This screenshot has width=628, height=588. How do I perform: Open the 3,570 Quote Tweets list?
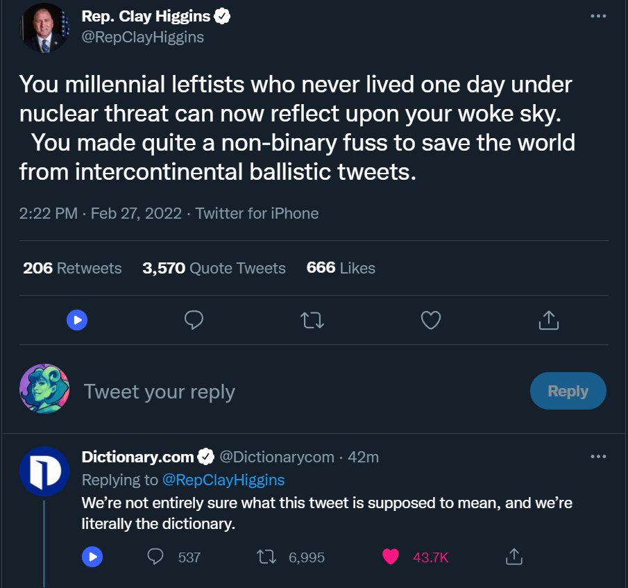tap(214, 268)
